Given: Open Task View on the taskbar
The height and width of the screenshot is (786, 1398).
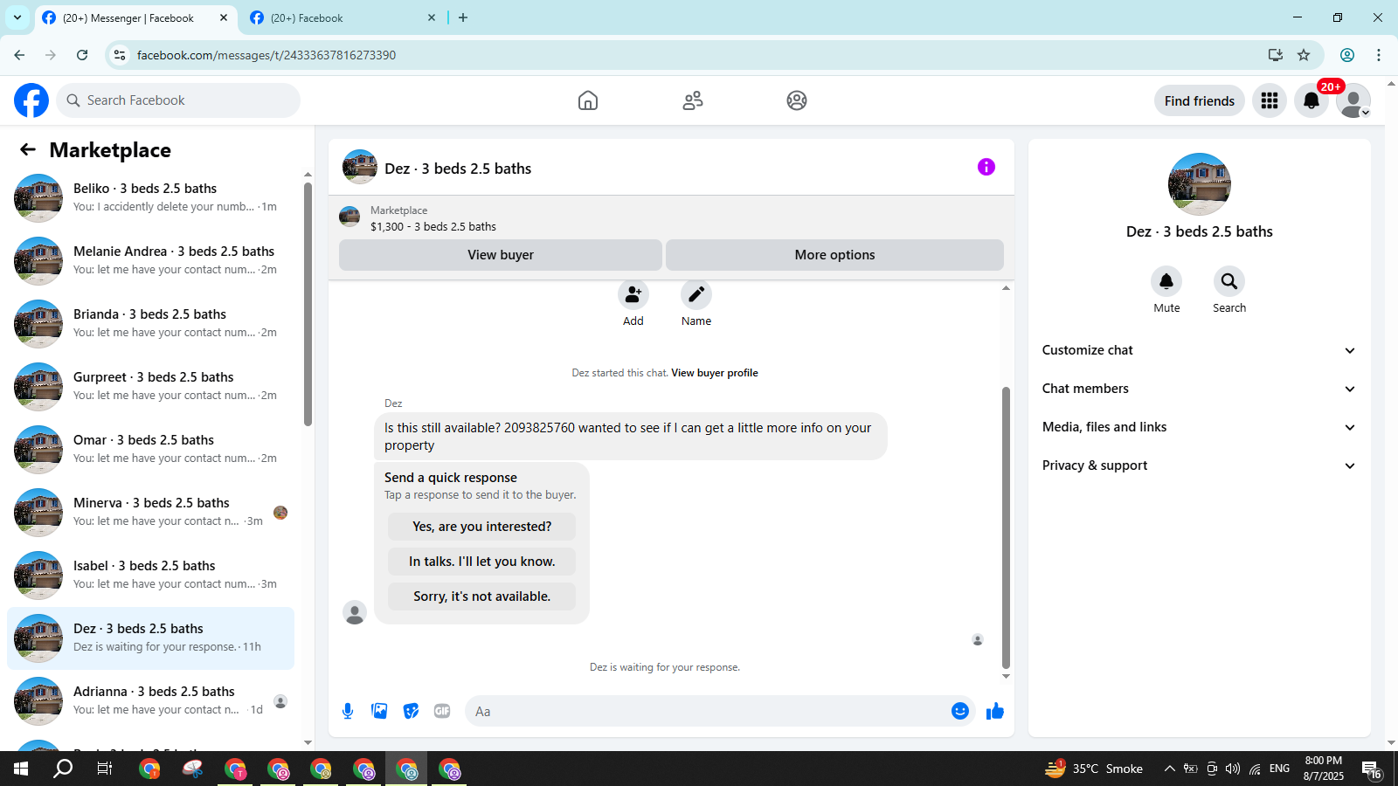Looking at the screenshot, I should tap(105, 769).
